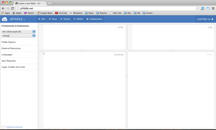Start a Collaboration session

coord(94,19)
